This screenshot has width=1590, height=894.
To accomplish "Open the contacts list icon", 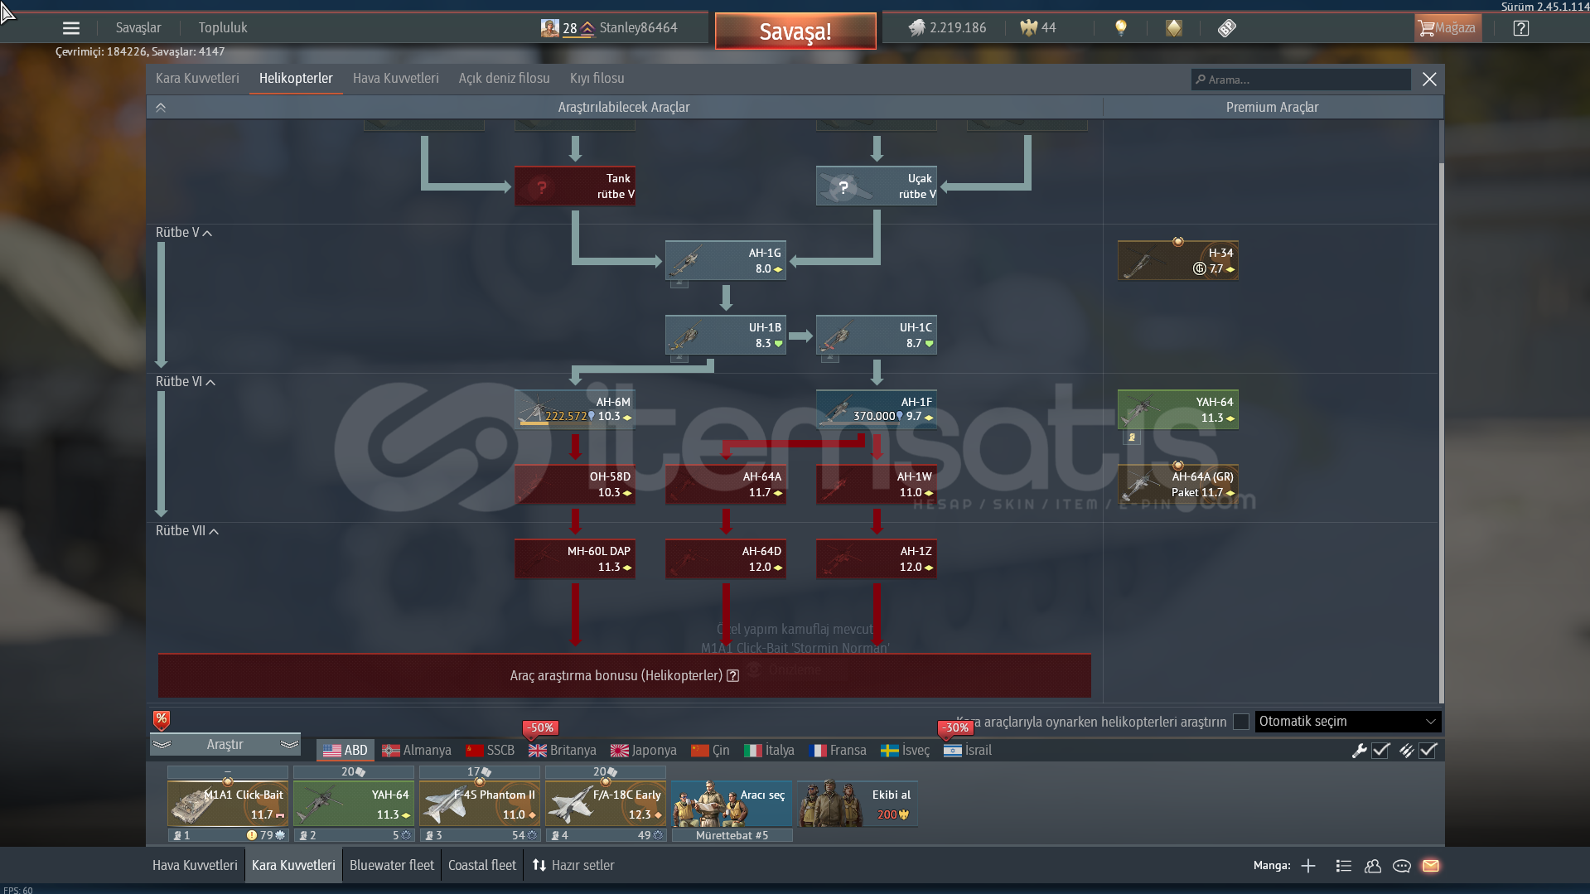I will click(x=1344, y=866).
